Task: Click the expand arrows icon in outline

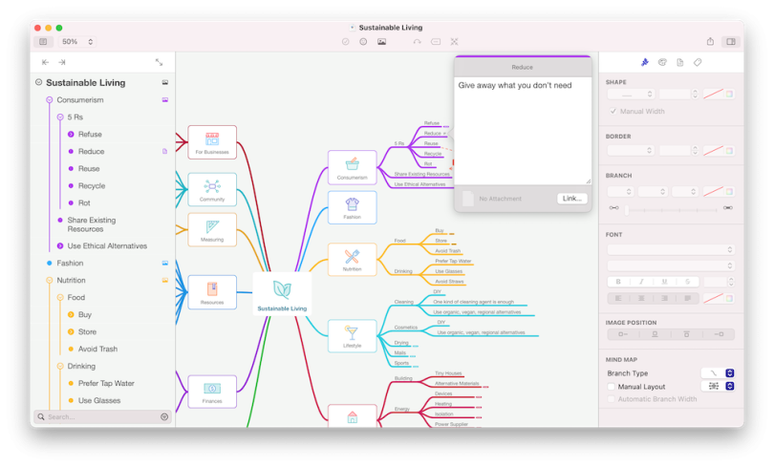Action: [x=159, y=62]
